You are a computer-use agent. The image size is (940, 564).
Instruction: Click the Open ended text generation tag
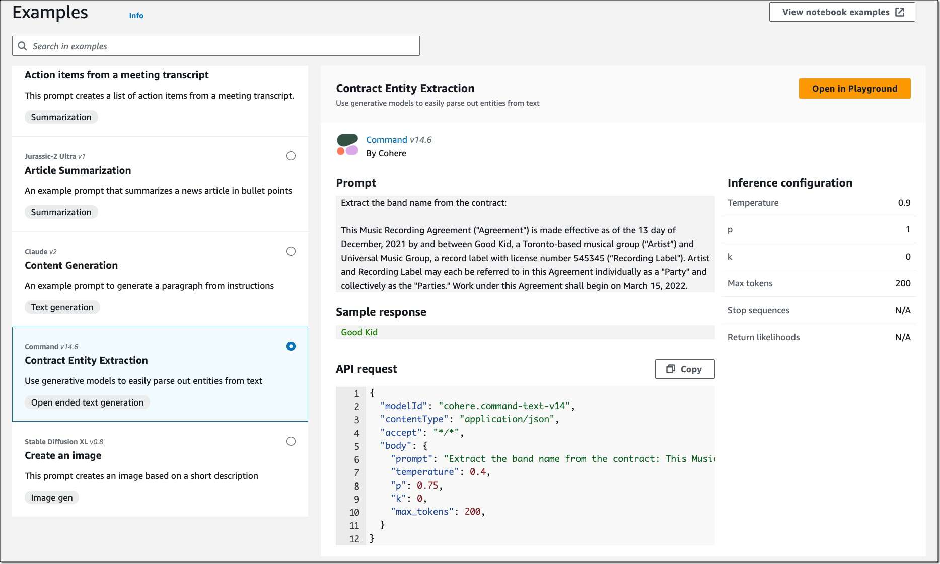87,402
